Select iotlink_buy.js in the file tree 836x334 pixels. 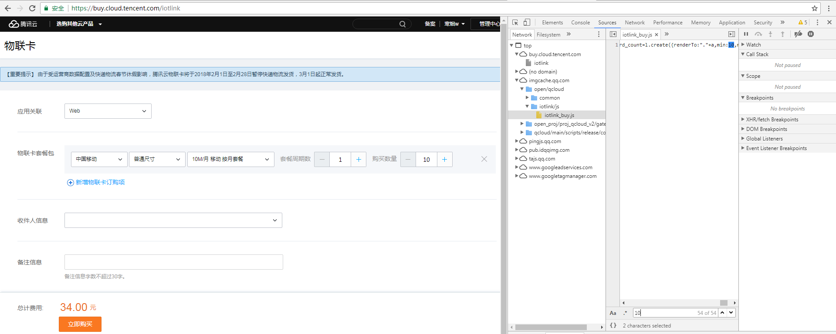click(x=559, y=115)
